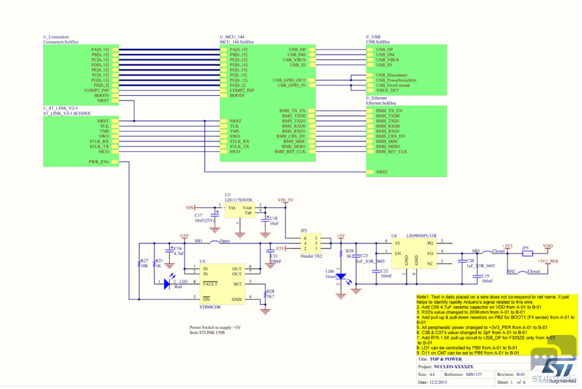
Task: Select the U5 LD1117S50TR regulator block
Action: point(239,209)
